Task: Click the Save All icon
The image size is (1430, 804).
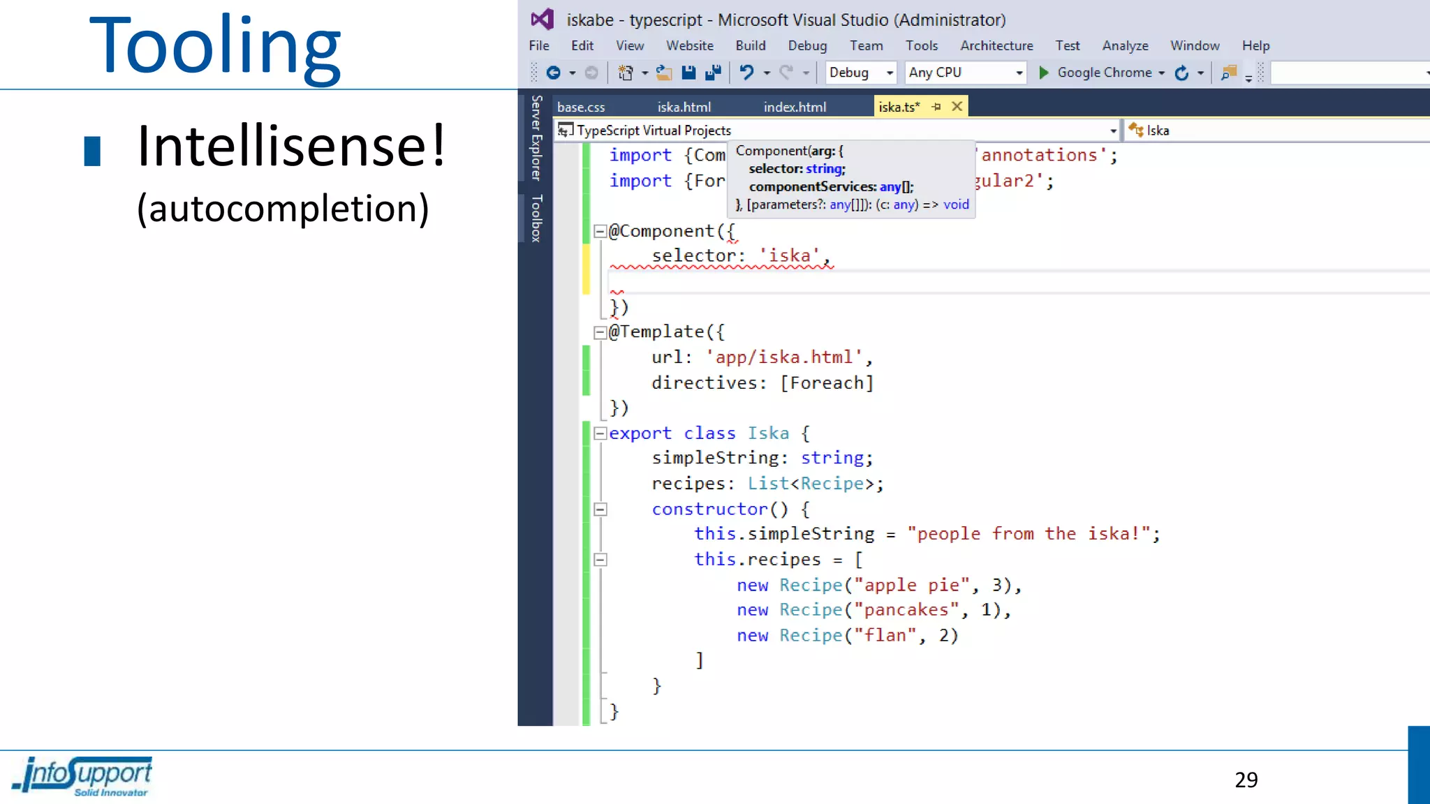Action: coord(713,73)
